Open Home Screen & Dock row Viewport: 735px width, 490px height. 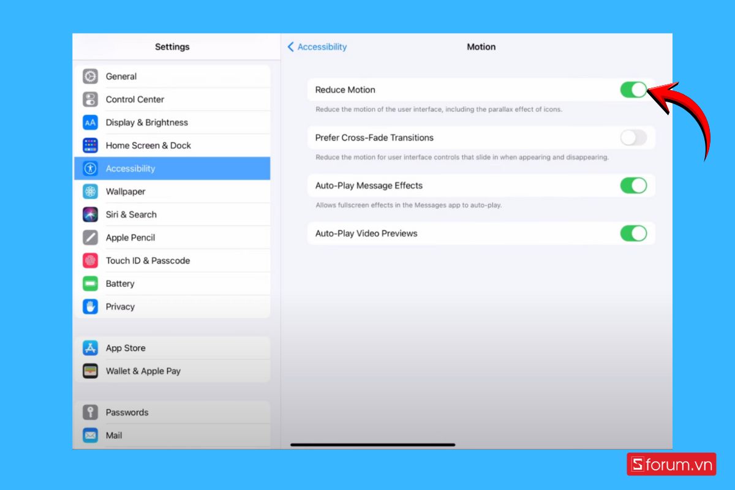(172, 145)
